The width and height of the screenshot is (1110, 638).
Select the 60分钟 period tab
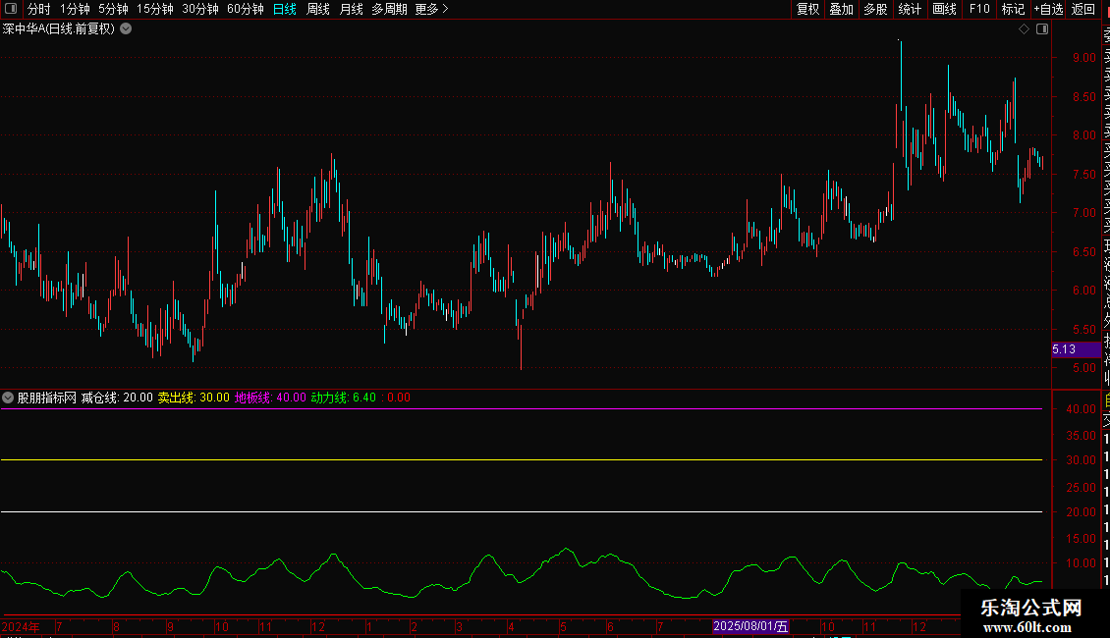pos(246,9)
